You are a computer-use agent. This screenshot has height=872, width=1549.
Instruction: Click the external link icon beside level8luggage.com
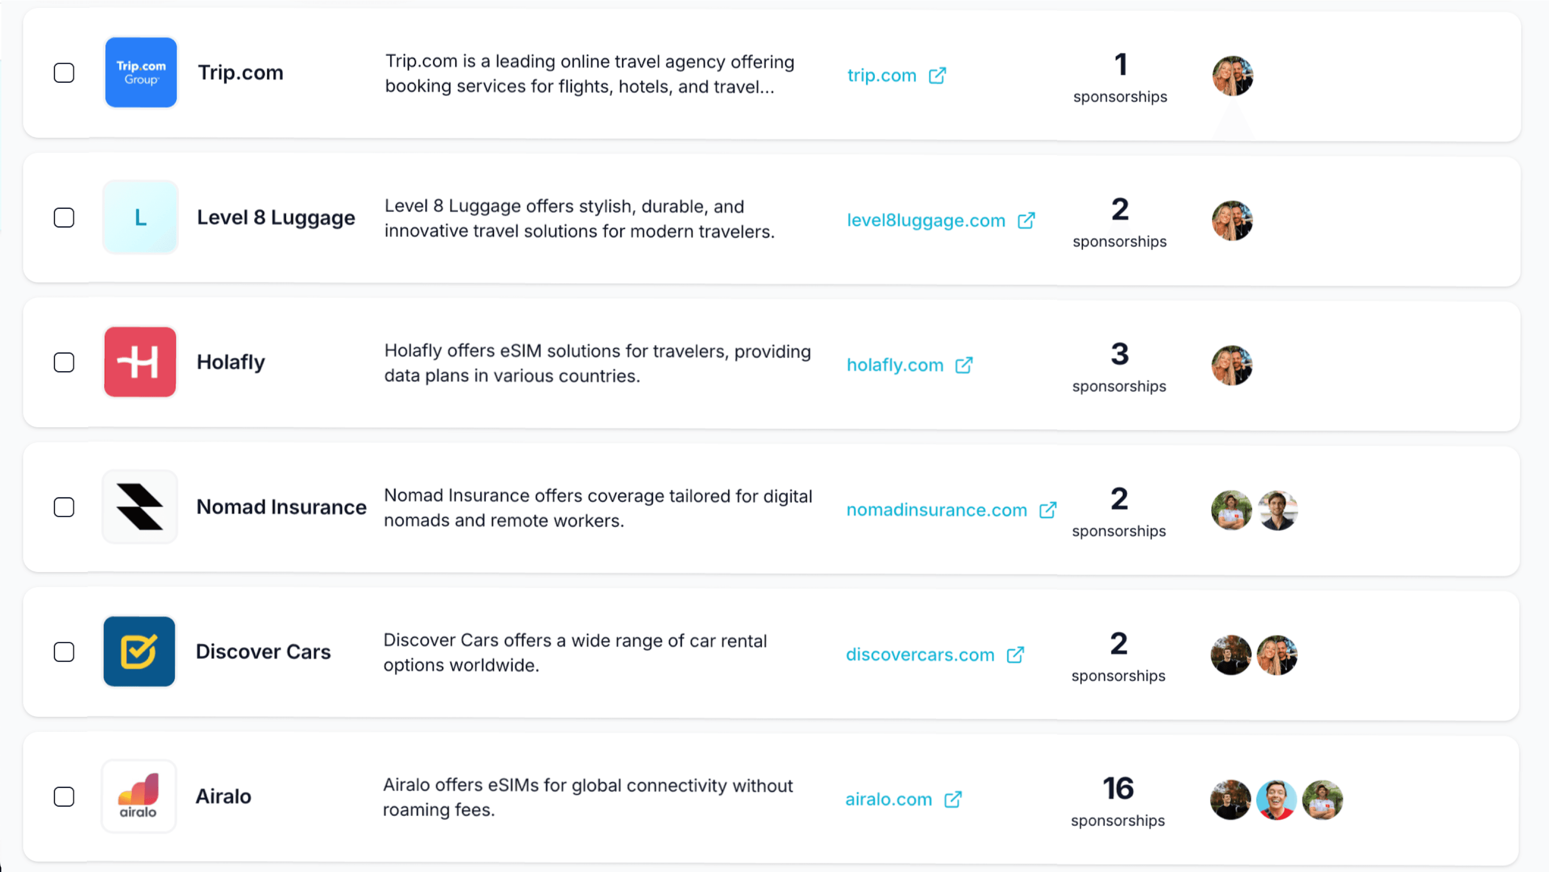point(1026,221)
